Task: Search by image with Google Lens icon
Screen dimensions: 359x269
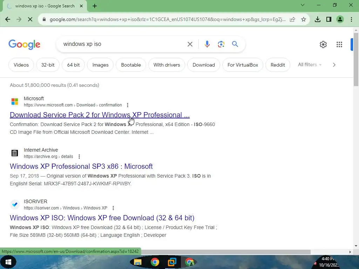Action: tap(221, 44)
